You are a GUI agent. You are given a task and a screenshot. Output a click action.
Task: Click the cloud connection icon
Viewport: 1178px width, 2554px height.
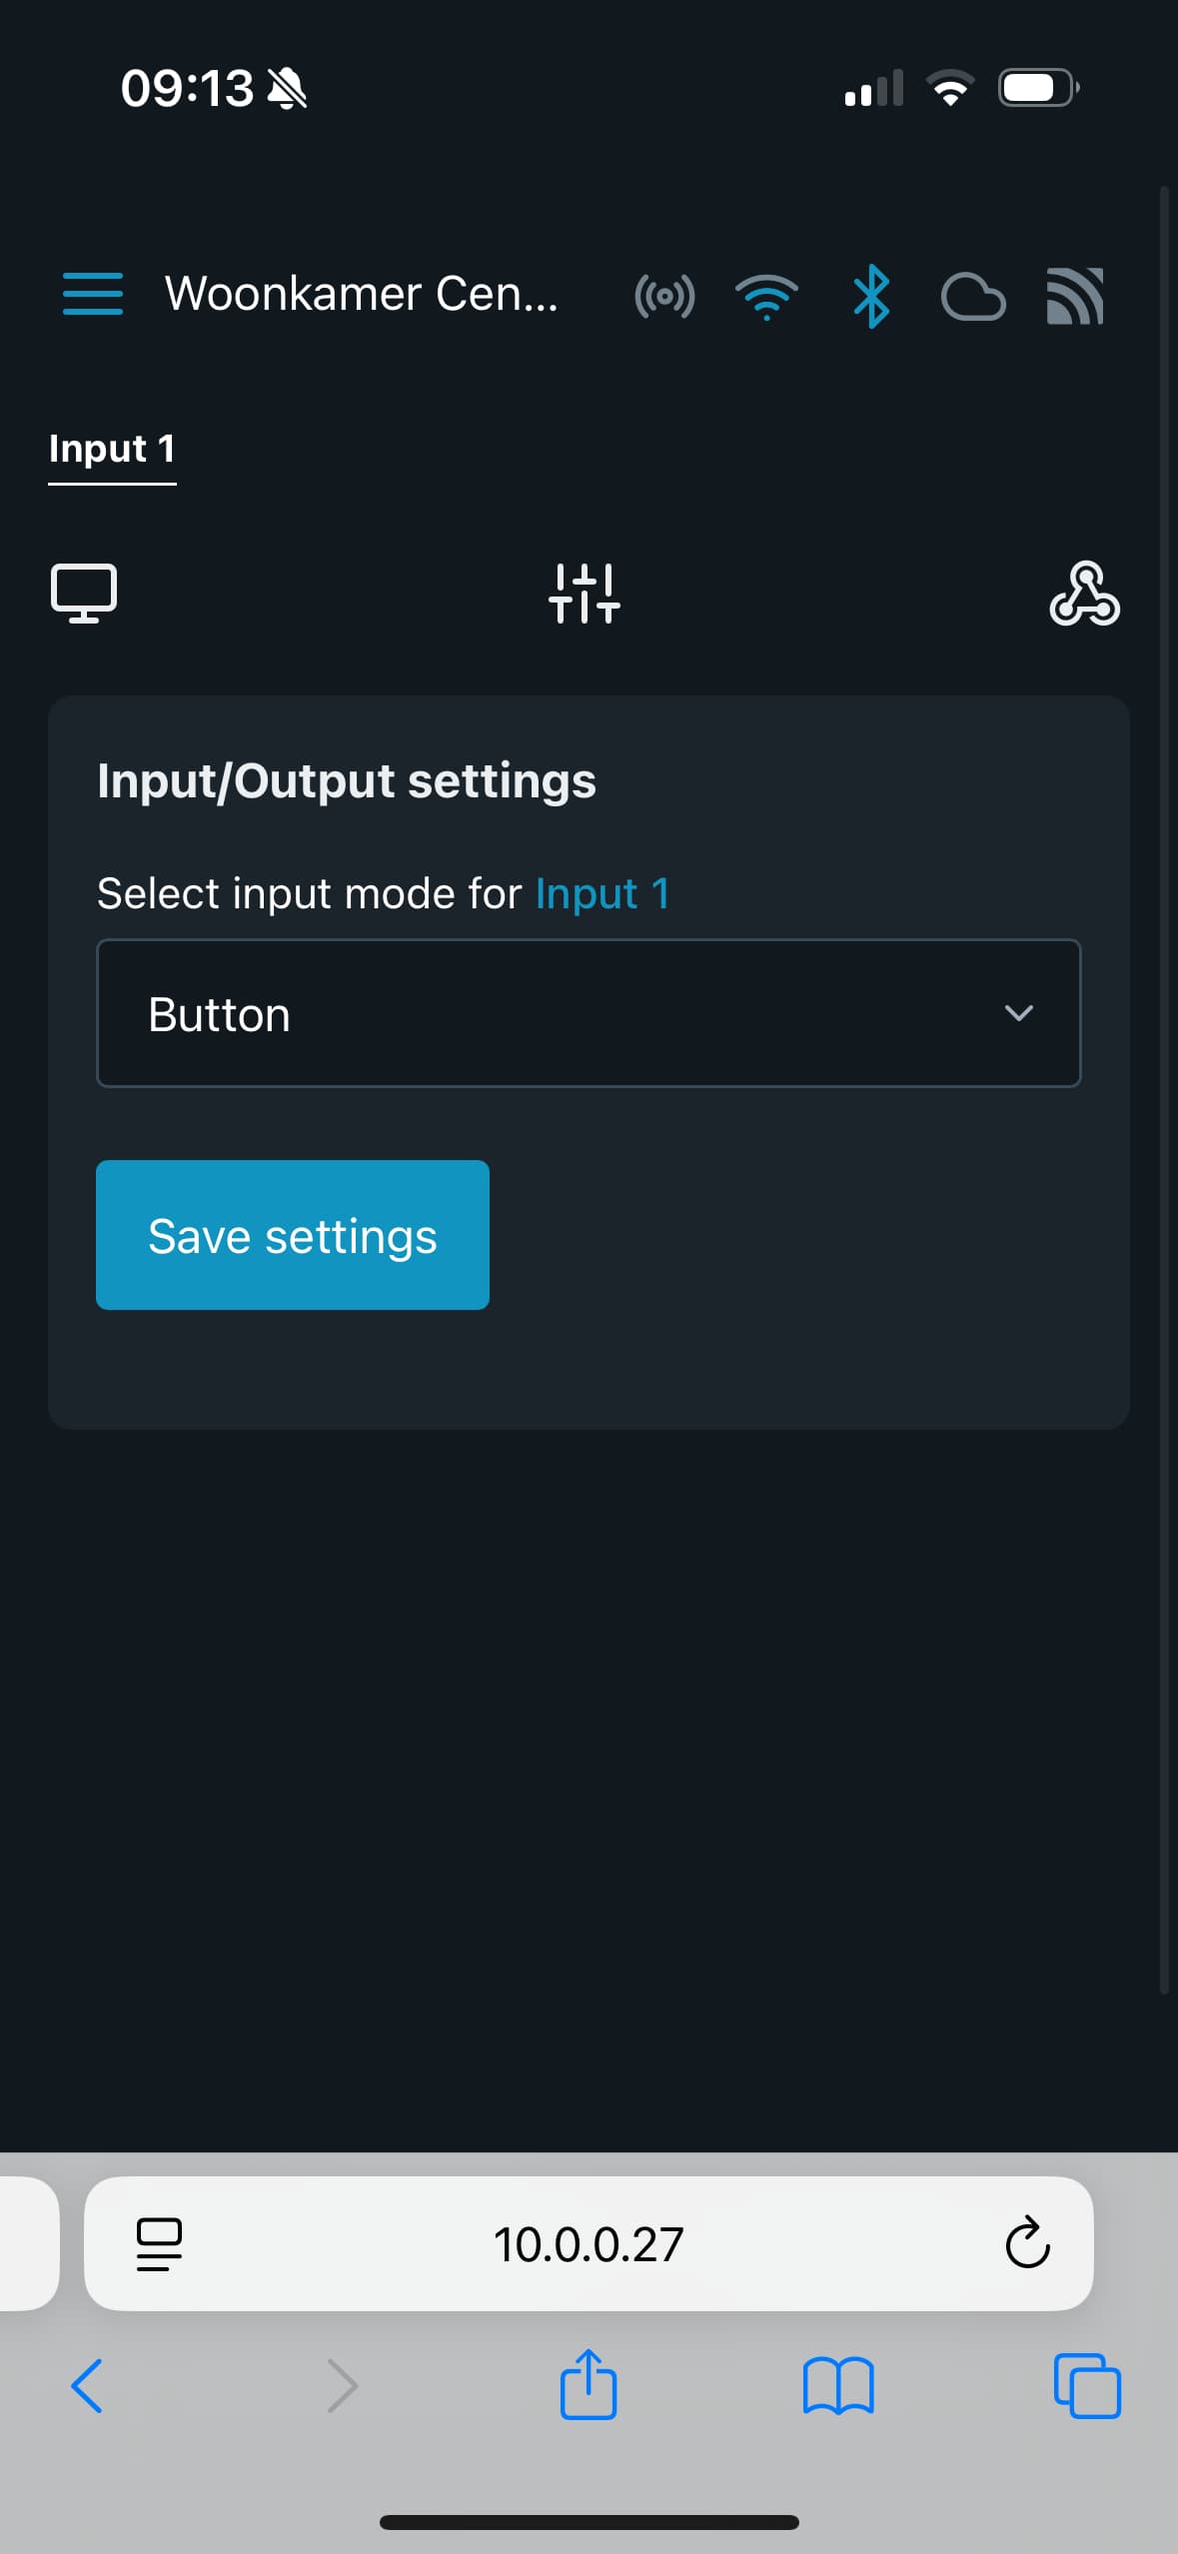[973, 298]
